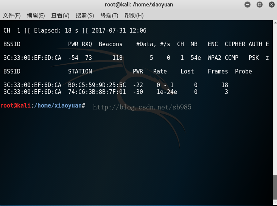
Task: Click station MAC B0:C5:59:9D:25:5C
Action: click(x=97, y=85)
